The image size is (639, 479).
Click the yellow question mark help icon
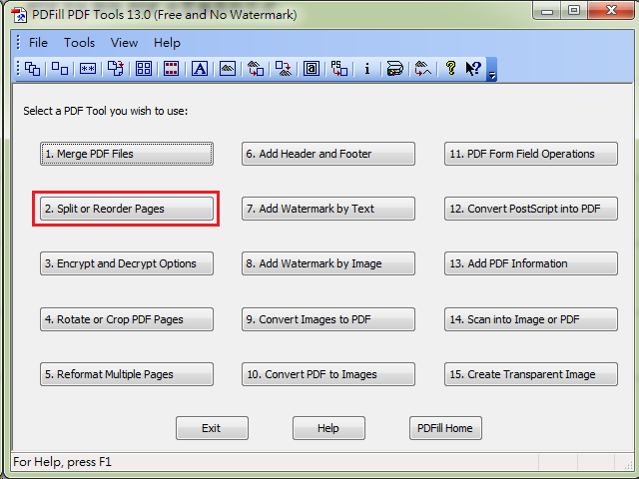click(450, 69)
